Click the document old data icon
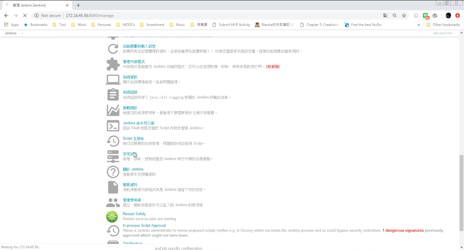 click(x=113, y=187)
